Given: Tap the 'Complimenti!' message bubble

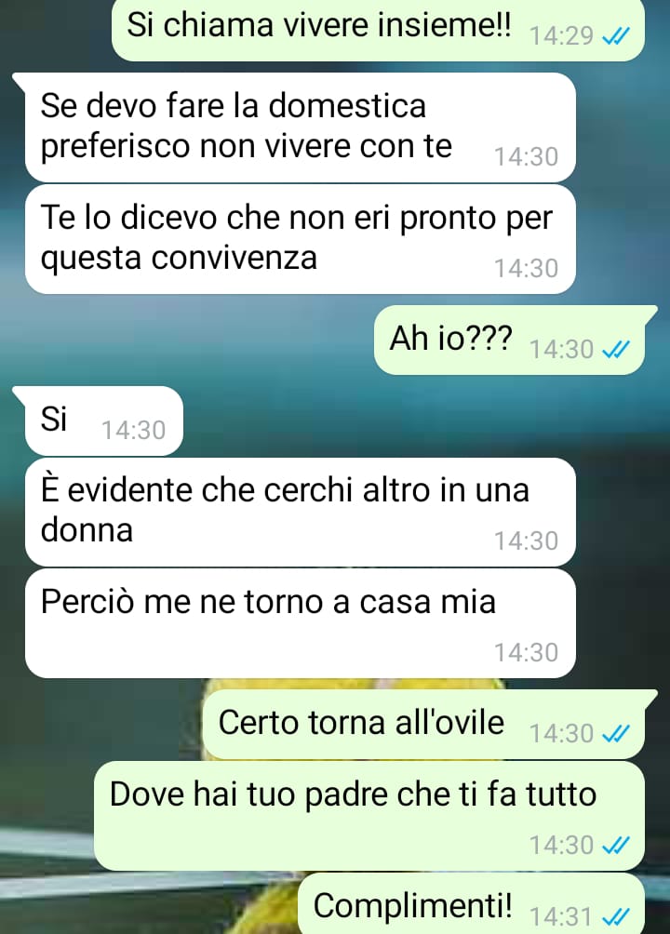Looking at the screenshot, I should pyautogui.click(x=471, y=903).
